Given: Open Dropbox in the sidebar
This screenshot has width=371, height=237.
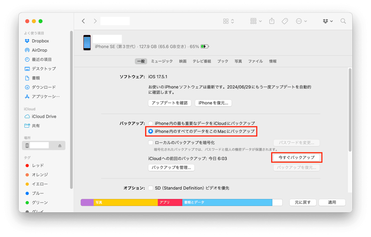Looking at the screenshot, I should pyautogui.click(x=40, y=41).
